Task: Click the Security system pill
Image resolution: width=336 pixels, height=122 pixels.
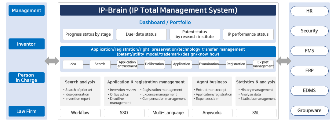Action: click(x=309, y=31)
